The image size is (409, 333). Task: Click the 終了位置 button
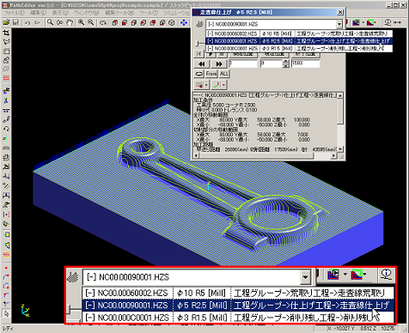[x=306, y=54]
